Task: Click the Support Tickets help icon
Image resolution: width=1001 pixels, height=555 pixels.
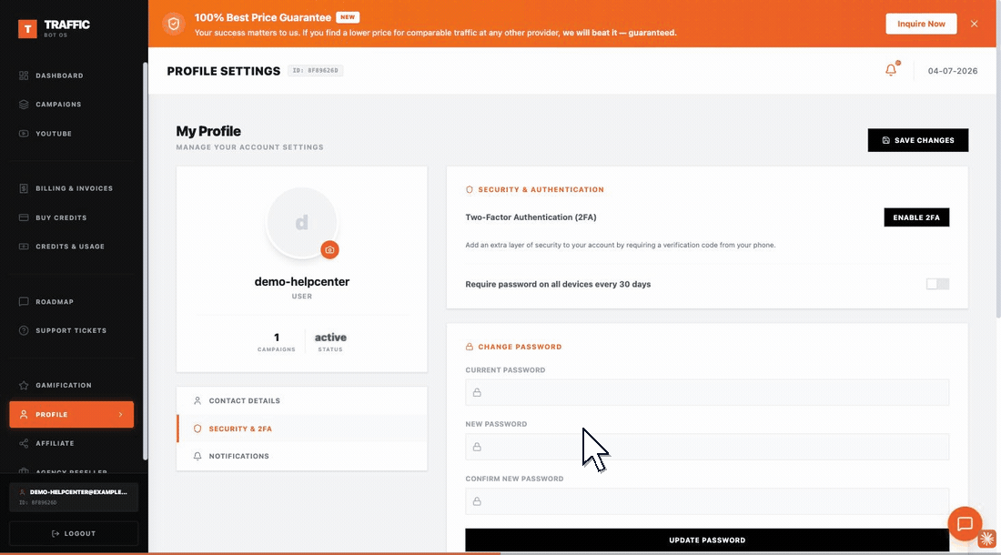Action: (24, 330)
